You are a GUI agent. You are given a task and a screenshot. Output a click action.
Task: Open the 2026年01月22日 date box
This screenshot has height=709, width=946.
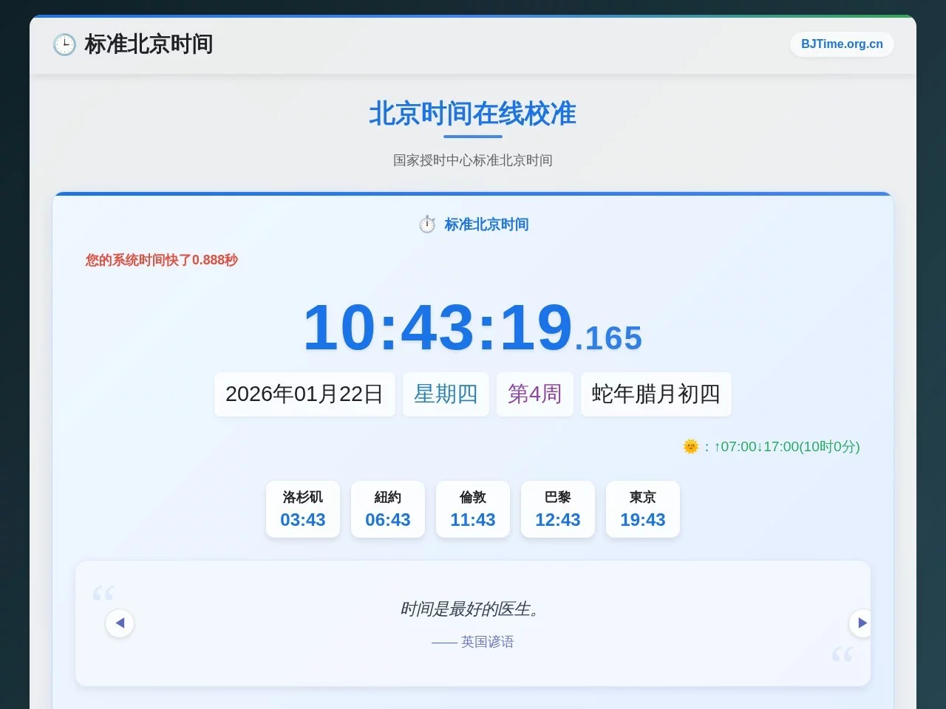pyautogui.click(x=304, y=394)
